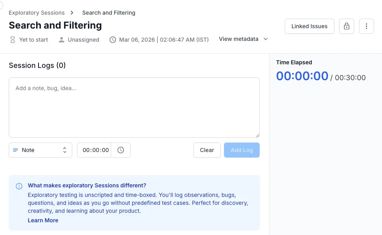The image size is (382, 235).
Task: Click the 00:00:00 elapsed time display
Action: pos(302,76)
